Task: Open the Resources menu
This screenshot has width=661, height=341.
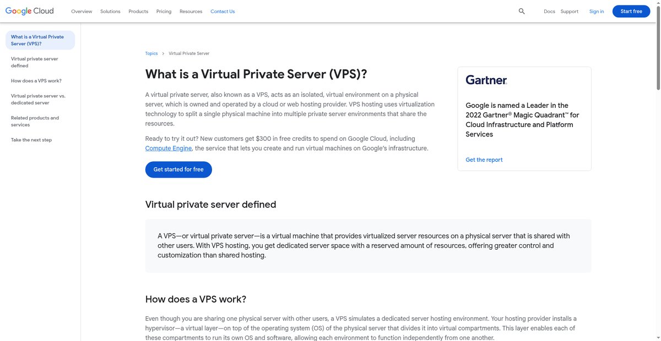Action: [191, 11]
